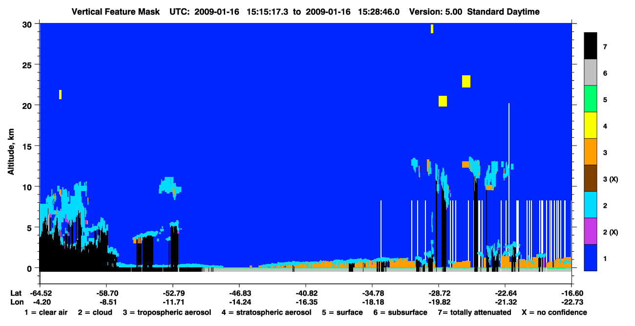Click the longitude value -21.32

505,302
